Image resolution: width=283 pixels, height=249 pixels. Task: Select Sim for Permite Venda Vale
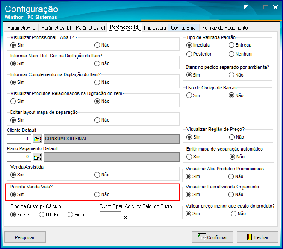point(18,195)
